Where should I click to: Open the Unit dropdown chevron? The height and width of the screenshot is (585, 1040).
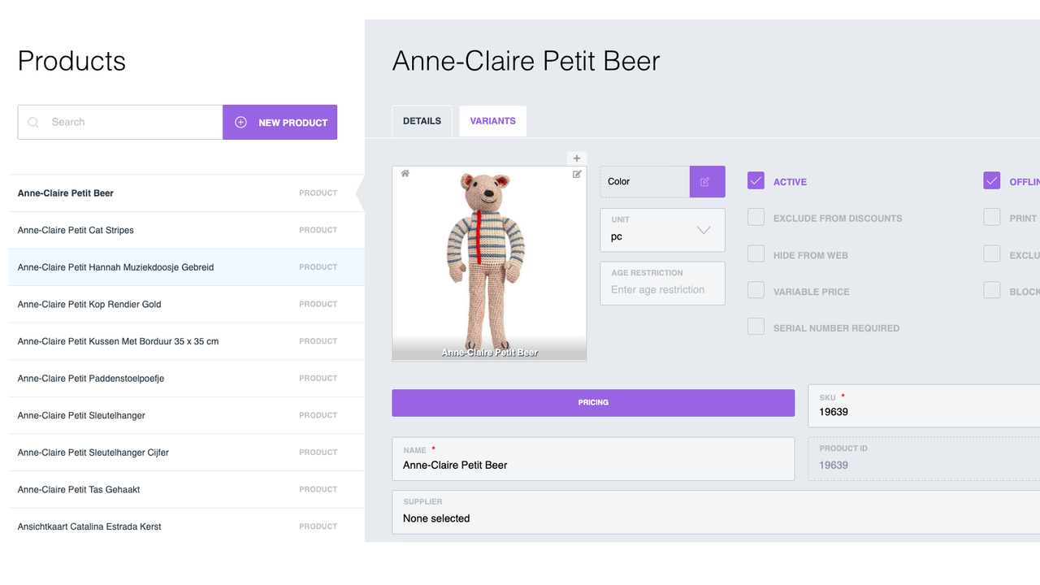704,230
